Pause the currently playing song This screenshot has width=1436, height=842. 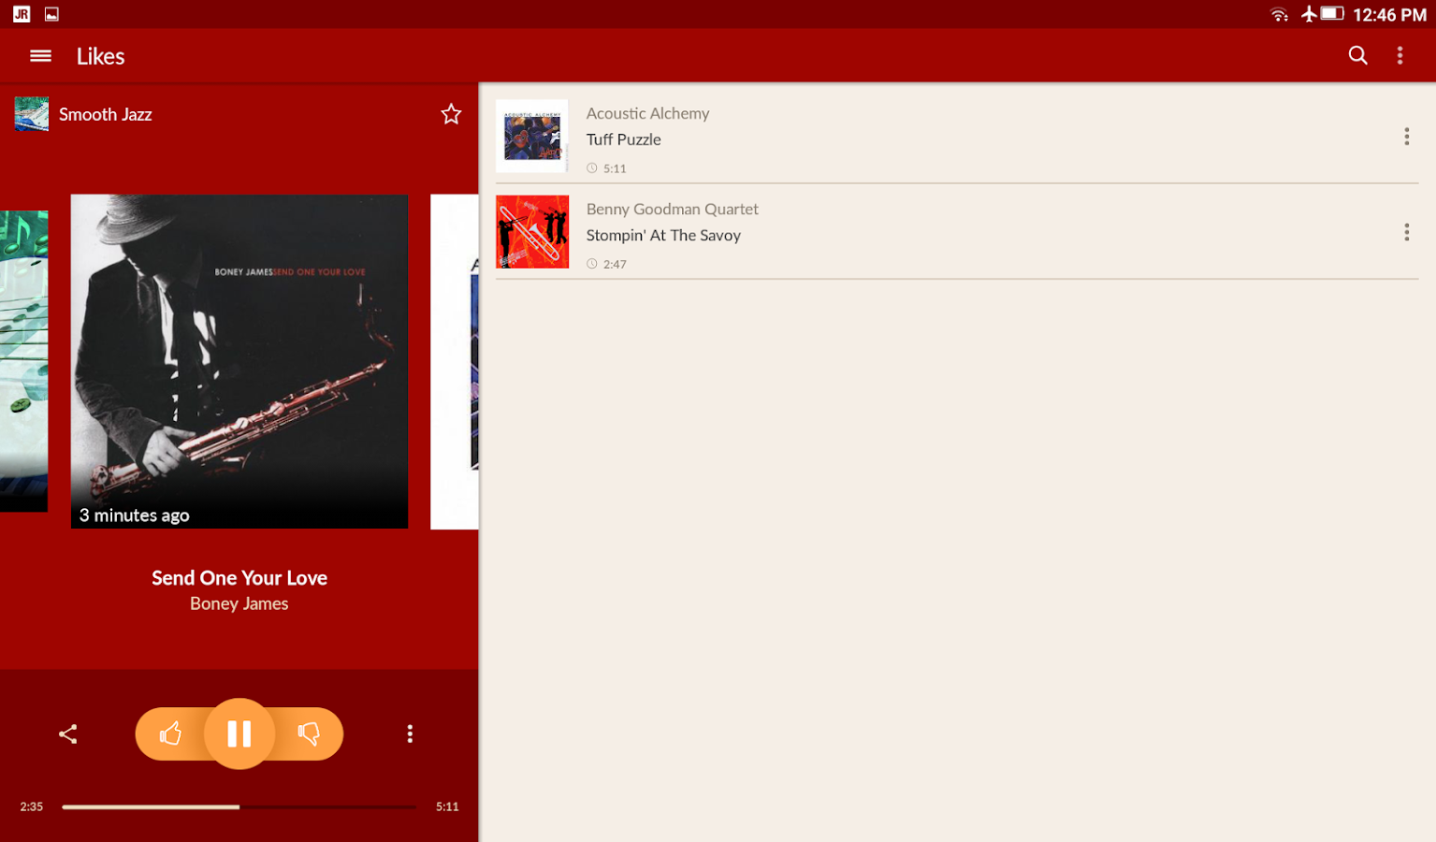pyautogui.click(x=239, y=733)
